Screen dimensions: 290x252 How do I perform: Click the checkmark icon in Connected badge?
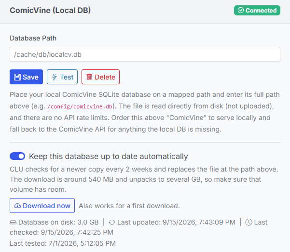[x=241, y=10]
